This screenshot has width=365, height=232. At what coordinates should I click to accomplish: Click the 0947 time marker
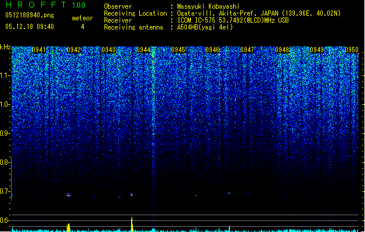[x=247, y=50]
